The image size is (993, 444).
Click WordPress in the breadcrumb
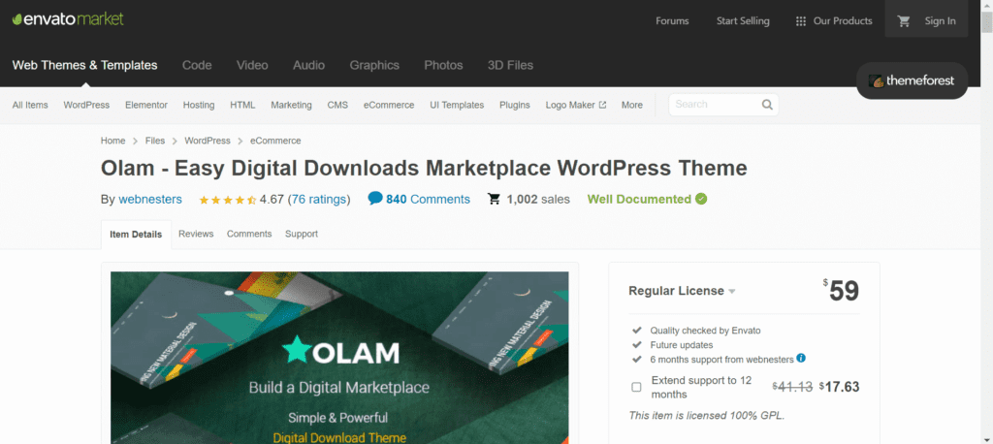pyautogui.click(x=208, y=141)
